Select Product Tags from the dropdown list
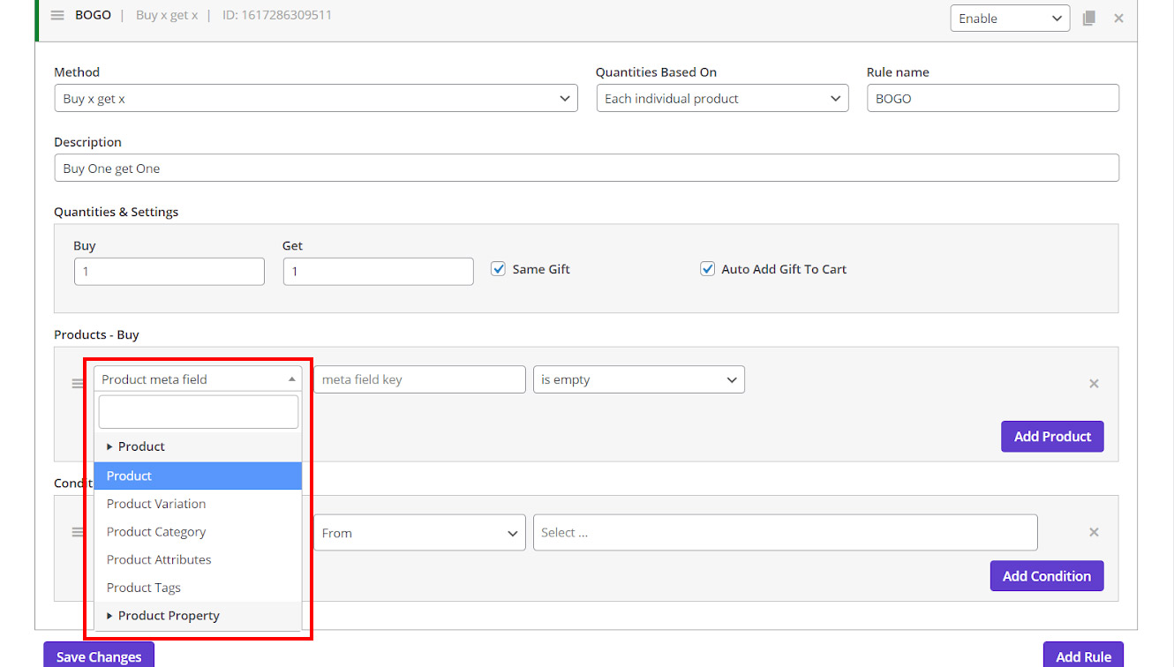This screenshot has width=1174, height=667. tap(144, 588)
